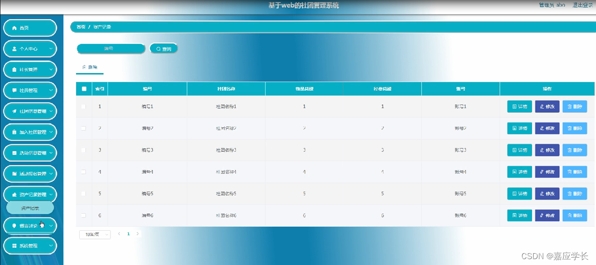Click 退出登录 at top right
The width and height of the screenshot is (596, 265).
tap(582, 5)
